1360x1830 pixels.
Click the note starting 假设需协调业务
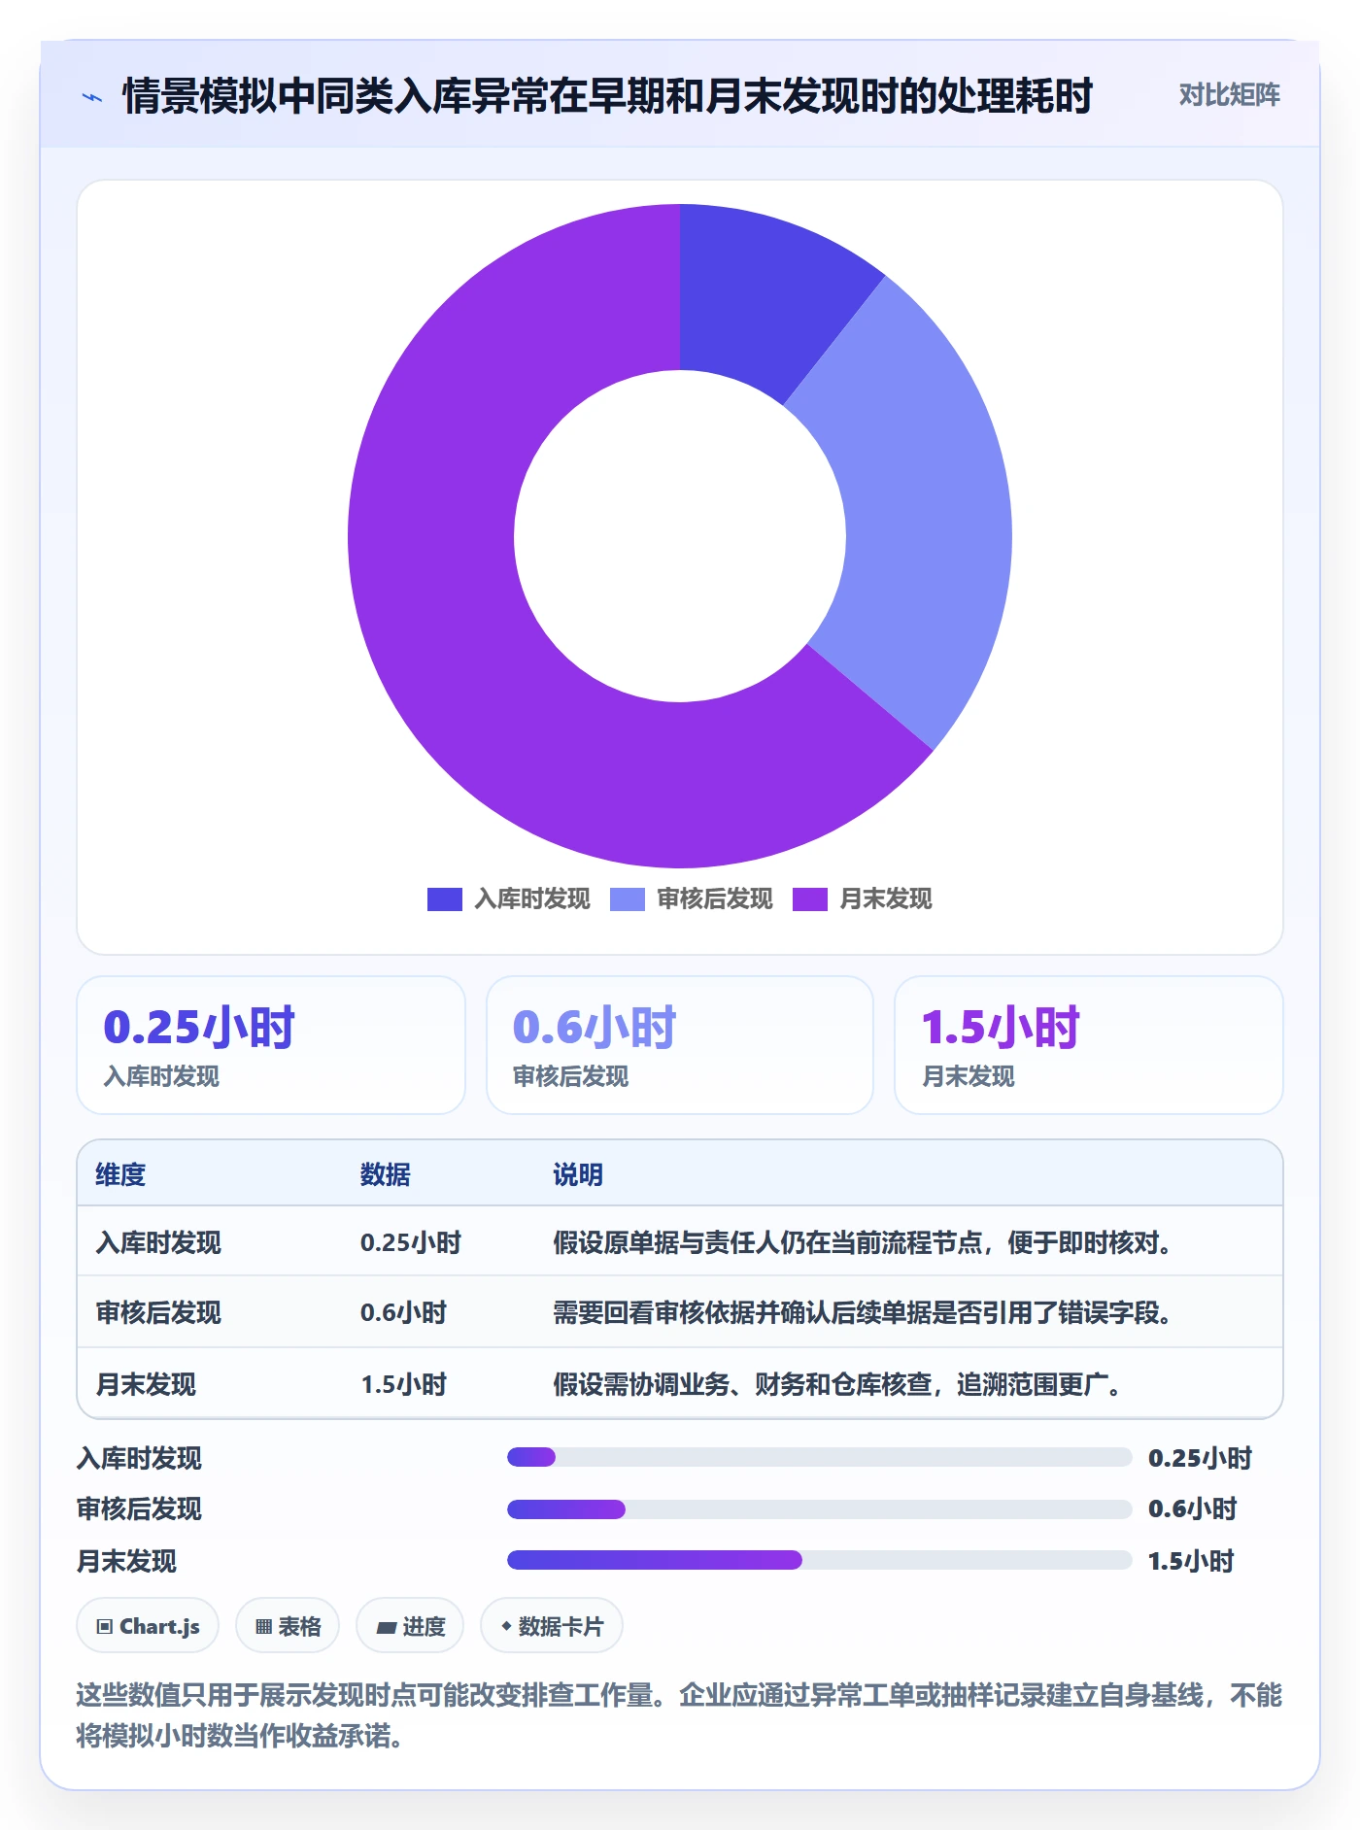click(x=838, y=1384)
